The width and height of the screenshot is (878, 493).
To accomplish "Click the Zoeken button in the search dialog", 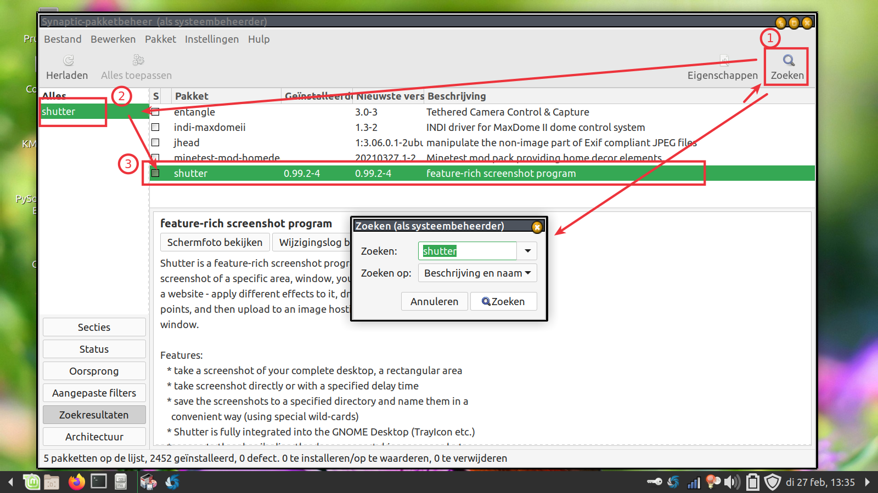I will tap(503, 301).
